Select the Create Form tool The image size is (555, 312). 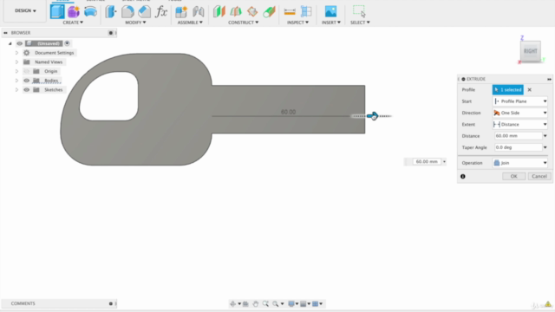74,11
